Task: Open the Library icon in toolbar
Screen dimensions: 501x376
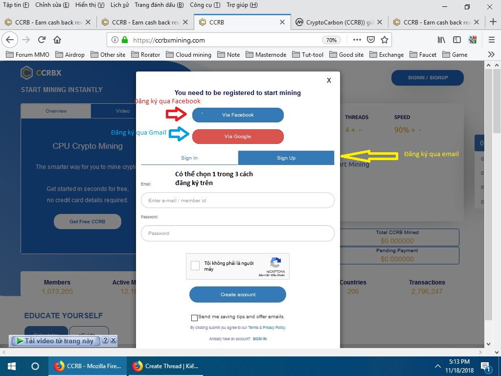Action: coord(441,40)
